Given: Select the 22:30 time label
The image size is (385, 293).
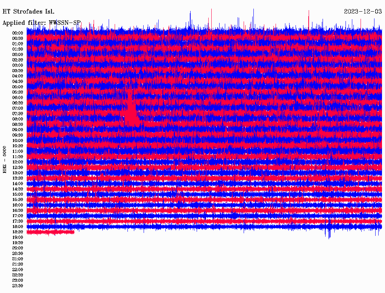Looking at the screenshot, I should click(x=18, y=275).
